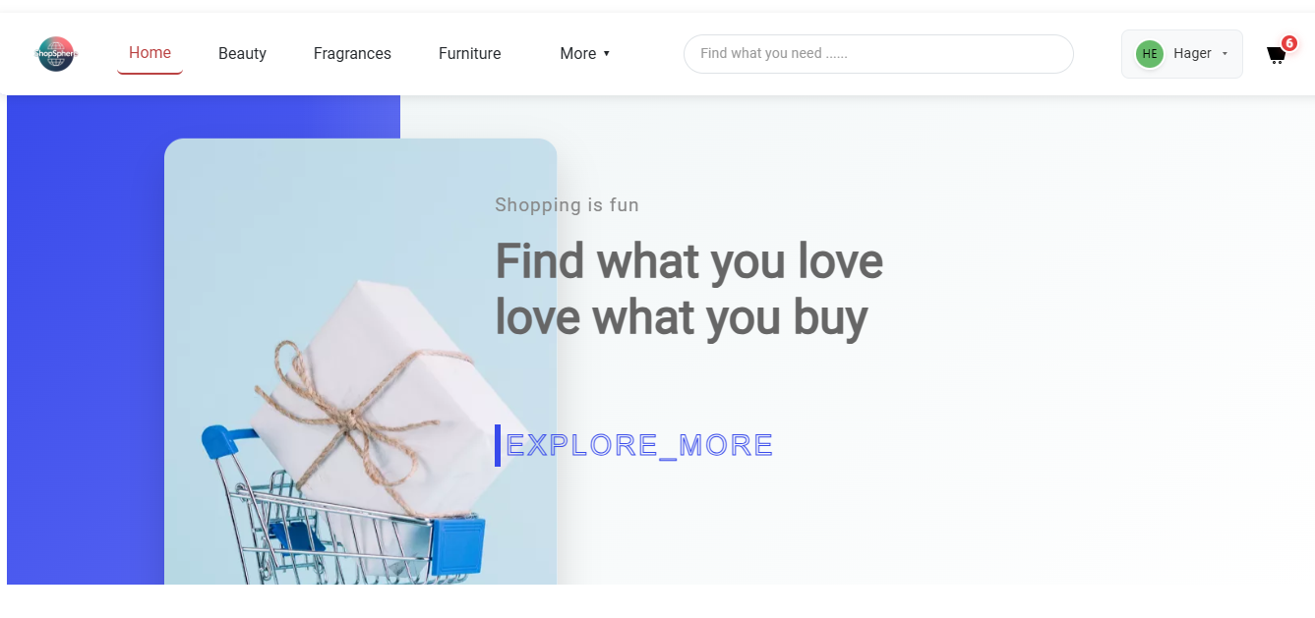This screenshot has height=618, width=1315.
Task: Click the green HE avatar circle
Action: (x=1149, y=54)
